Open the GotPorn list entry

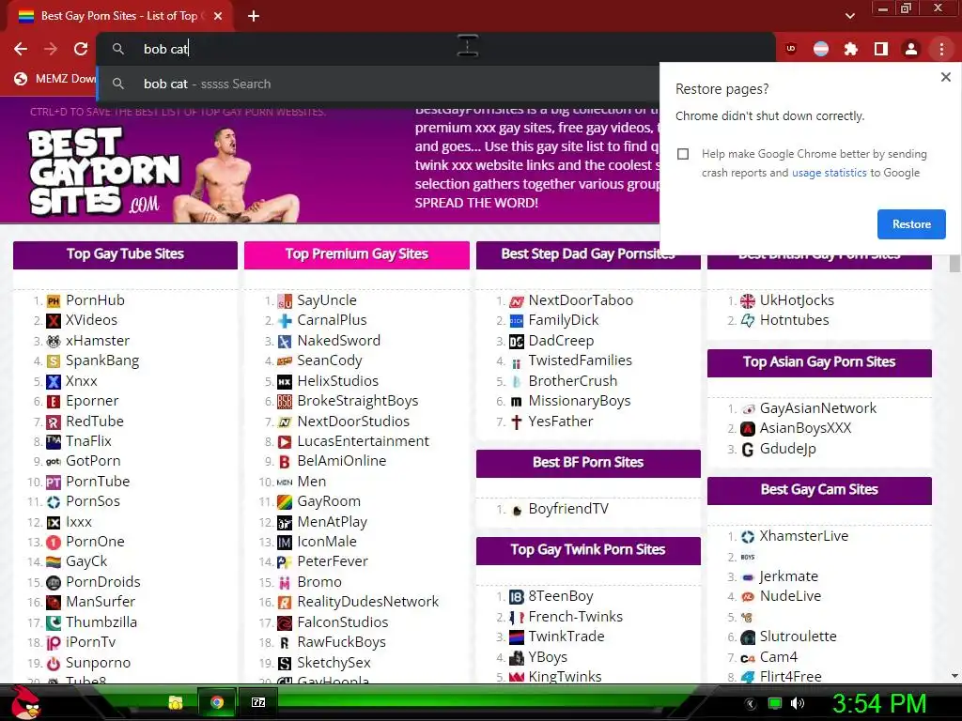tap(93, 461)
